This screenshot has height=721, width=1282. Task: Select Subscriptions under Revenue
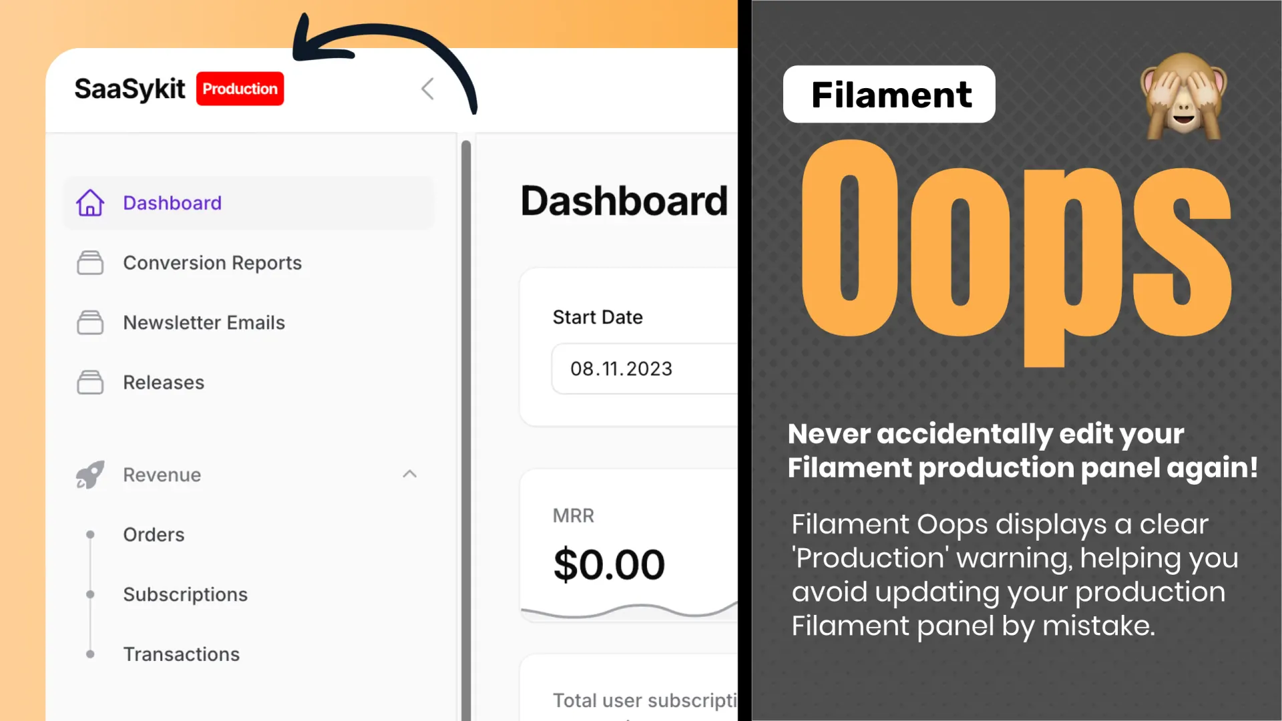[185, 594]
